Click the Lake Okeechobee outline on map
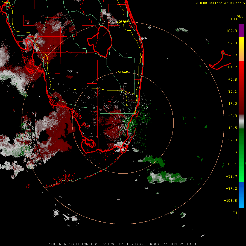The image size is (246, 246). point(99,42)
